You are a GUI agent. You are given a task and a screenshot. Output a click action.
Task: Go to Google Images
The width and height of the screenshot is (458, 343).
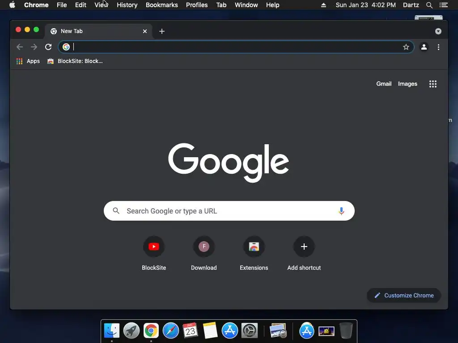point(407,84)
